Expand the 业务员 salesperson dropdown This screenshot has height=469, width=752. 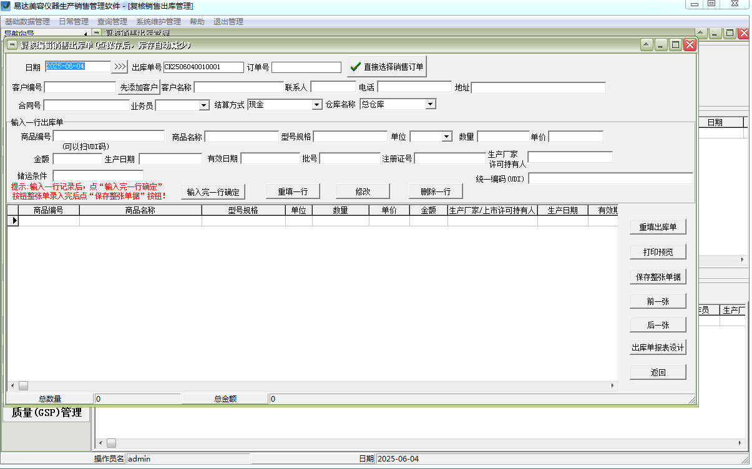(203, 104)
